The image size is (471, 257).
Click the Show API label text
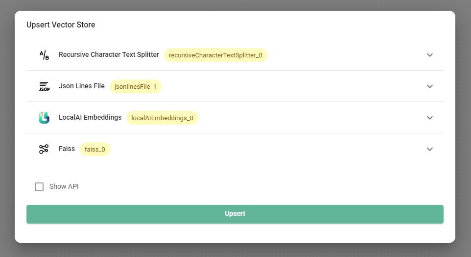pyautogui.click(x=64, y=186)
